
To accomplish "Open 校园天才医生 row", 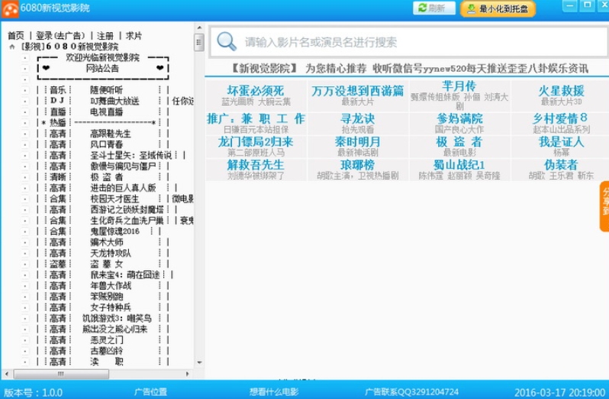I will click(x=114, y=198).
